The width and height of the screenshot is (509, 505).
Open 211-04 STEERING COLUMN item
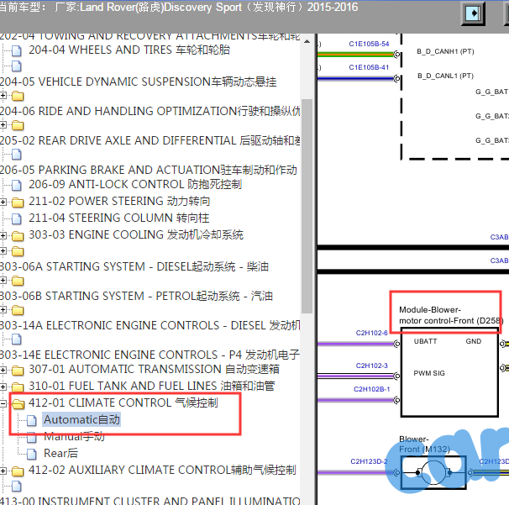click(x=118, y=218)
